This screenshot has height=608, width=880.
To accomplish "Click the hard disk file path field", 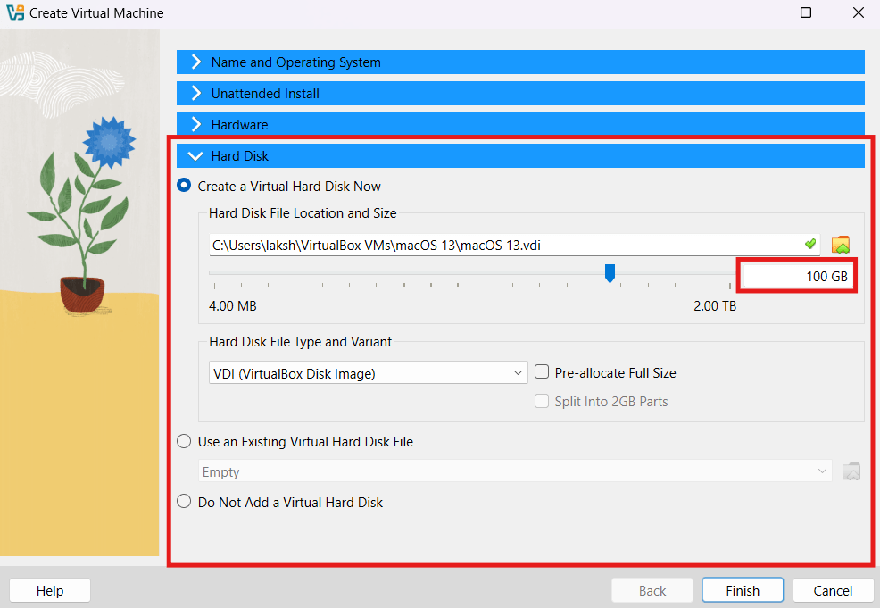I will [504, 245].
